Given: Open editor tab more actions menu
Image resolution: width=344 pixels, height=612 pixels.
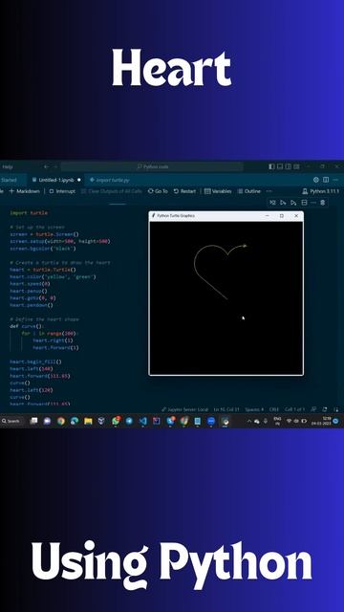Looking at the screenshot, I should click(335, 180).
